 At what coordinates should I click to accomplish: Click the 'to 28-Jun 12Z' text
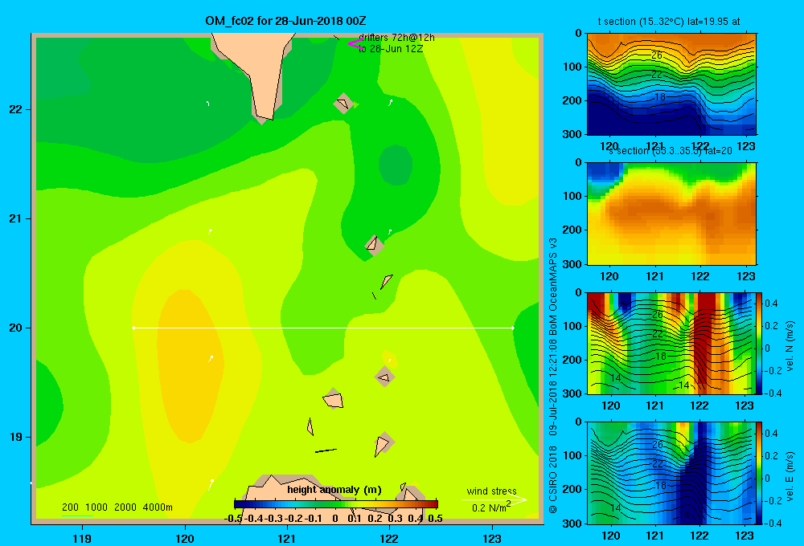[391, 49]
